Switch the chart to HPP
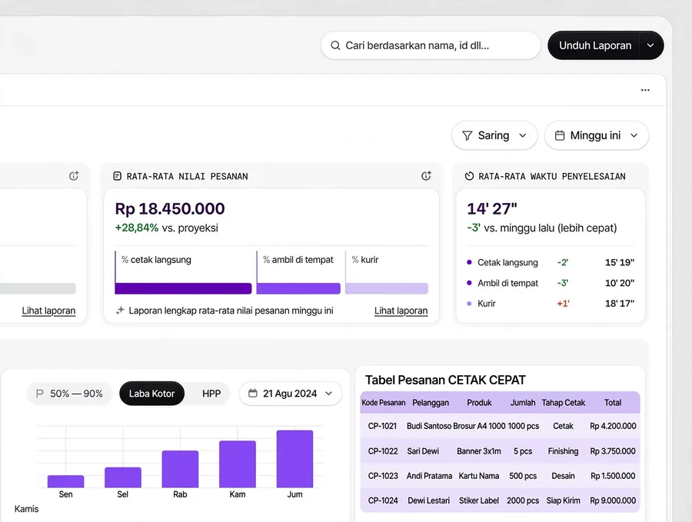Image resolution: width=692 pixels, height=522 pixels. tap(211, 393)
